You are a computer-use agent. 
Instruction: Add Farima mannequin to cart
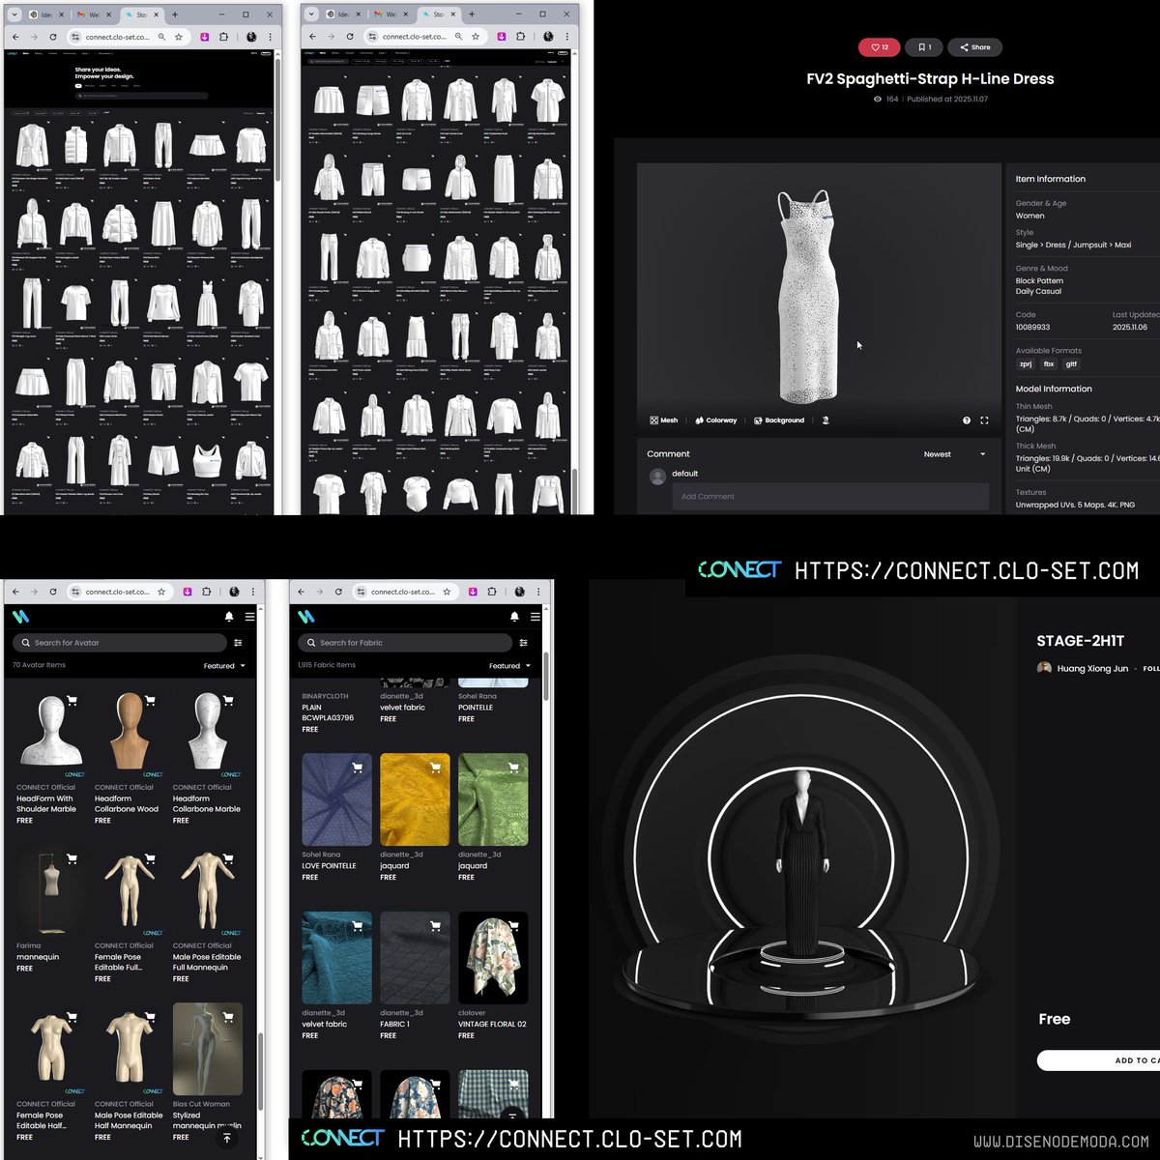point(72,858)
